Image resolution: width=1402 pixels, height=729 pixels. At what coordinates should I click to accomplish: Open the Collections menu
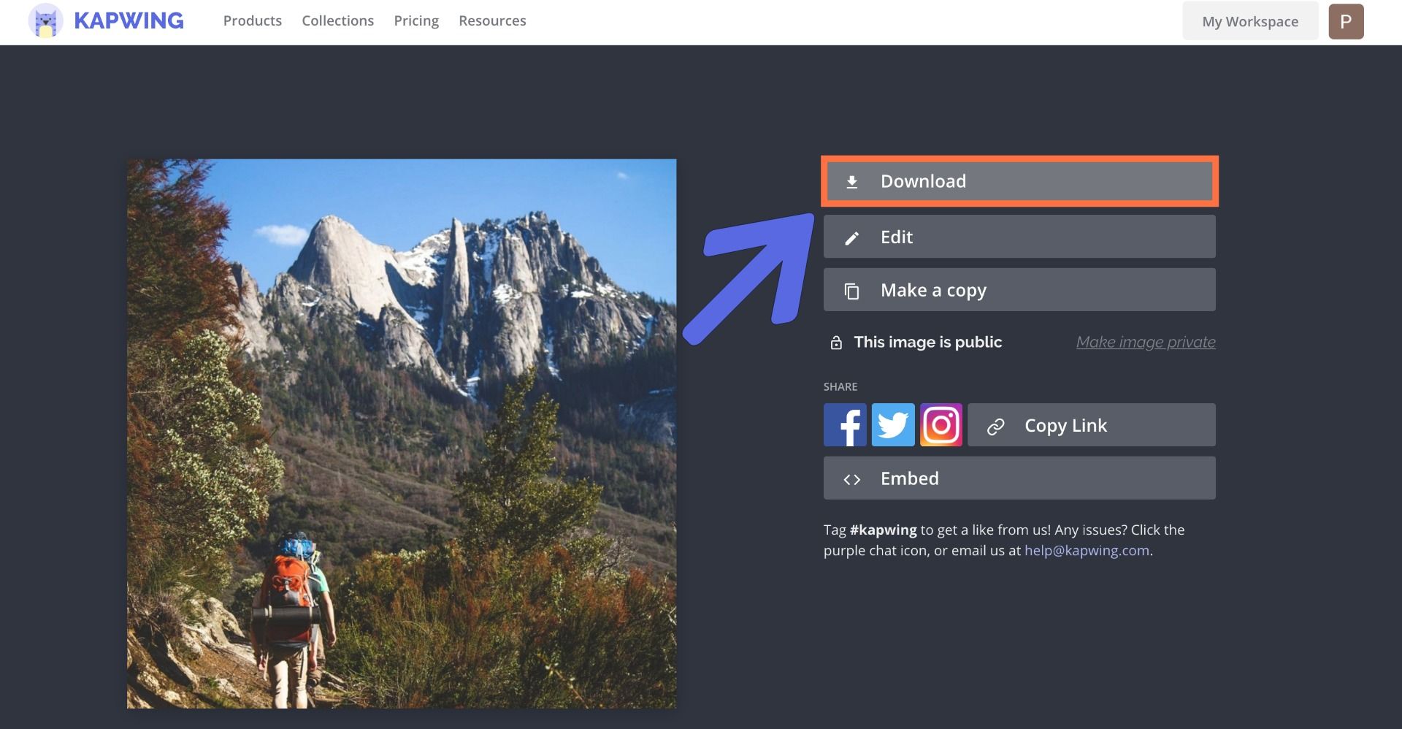[338, 20]
